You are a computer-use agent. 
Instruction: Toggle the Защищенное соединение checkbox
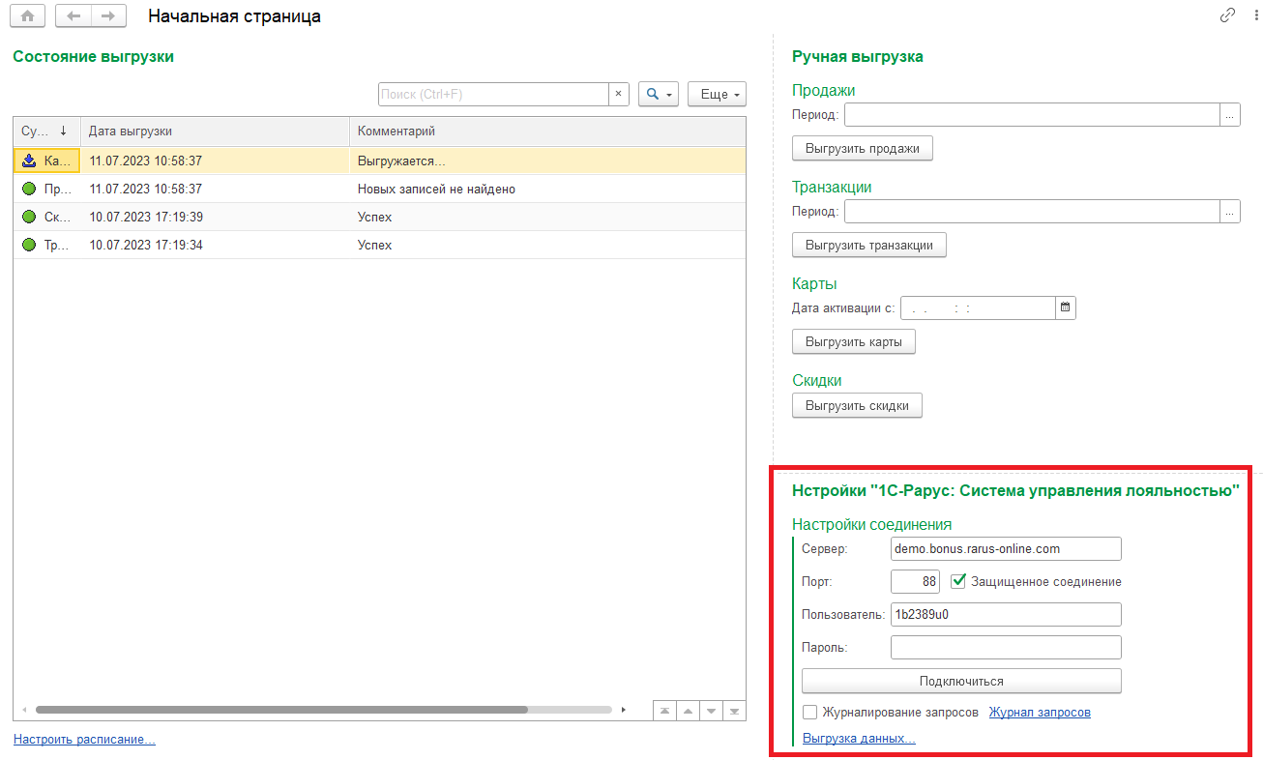(x=958, y=581)
